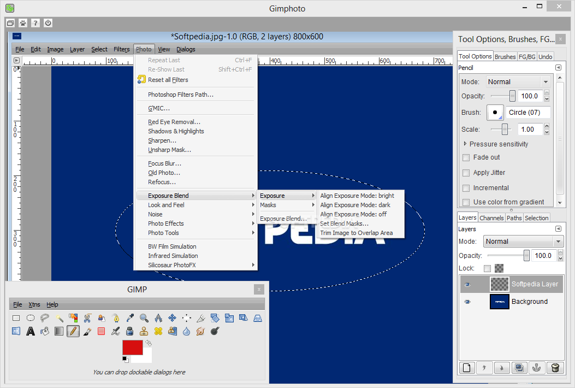The height and width of the screenshot is (388, 575).
Task: Select the Ellipse Select tool
Action: 31,318
